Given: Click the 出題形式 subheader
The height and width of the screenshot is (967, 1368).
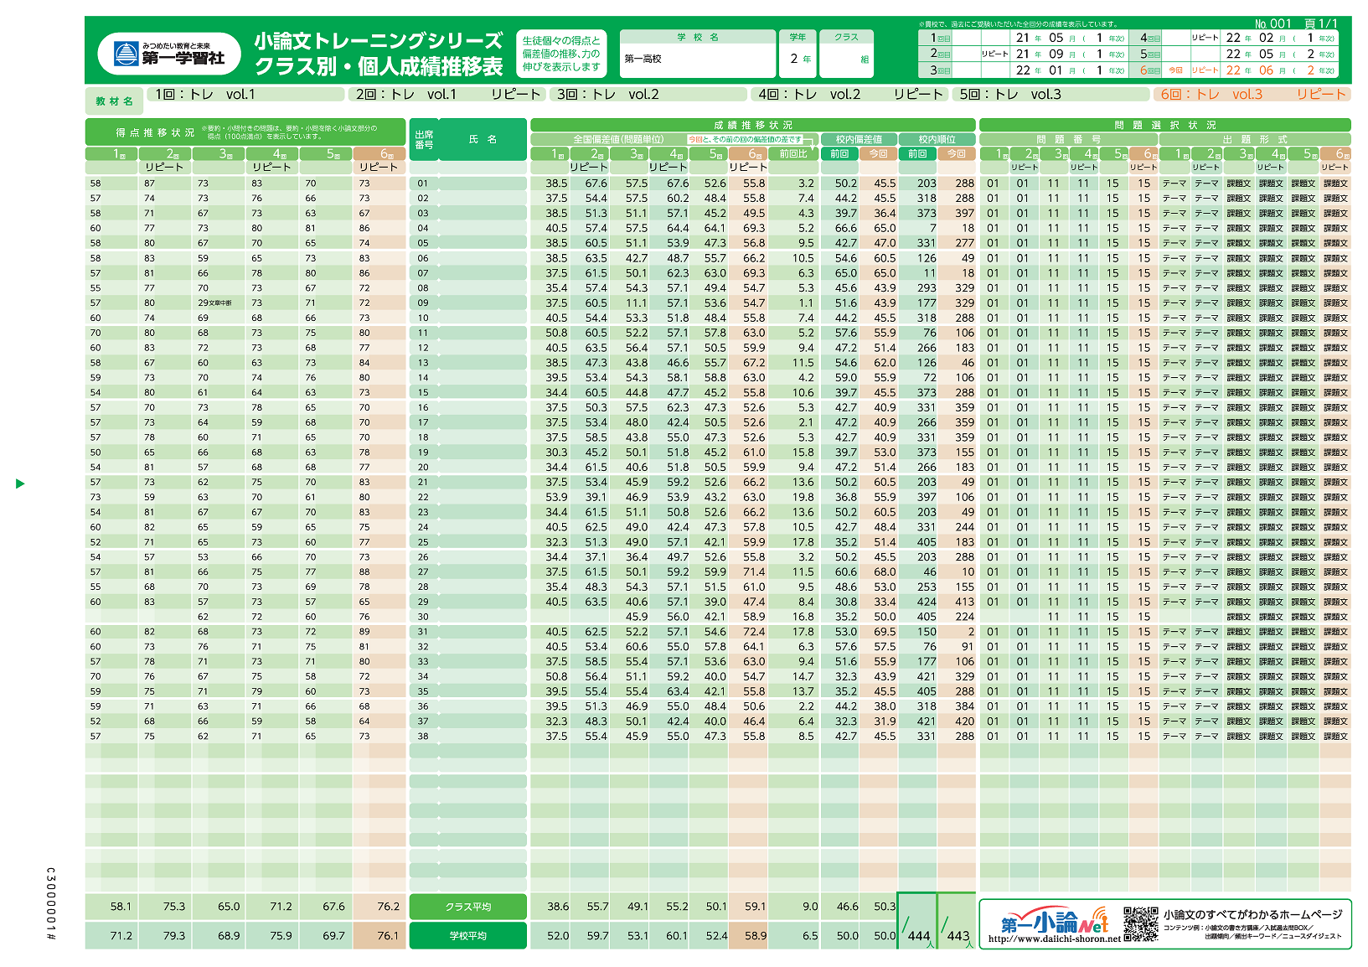Looking at the screenshot, I should tap(1254, 139).
